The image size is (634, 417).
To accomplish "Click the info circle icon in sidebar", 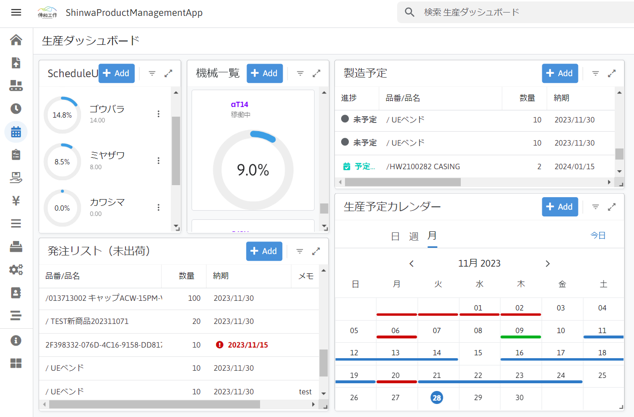I will (16, 340).
